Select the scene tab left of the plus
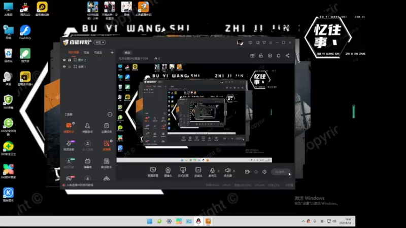The height and width of the screenshot is (228, 406). click(98, 53)
